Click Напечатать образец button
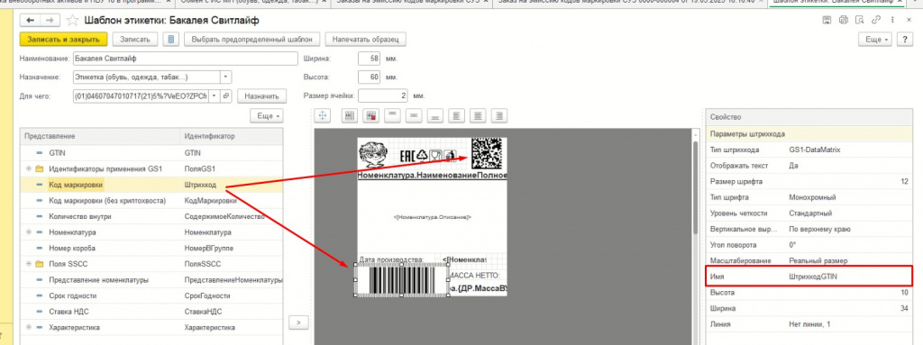The width and height of the screenshot is (923, 345). (x=366, y=40)
